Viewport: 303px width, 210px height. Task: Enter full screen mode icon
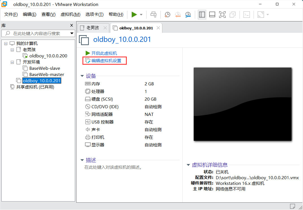222,14
